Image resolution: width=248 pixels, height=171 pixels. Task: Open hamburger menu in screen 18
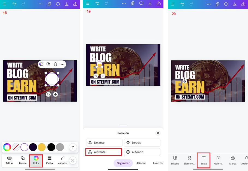(5, 4)
